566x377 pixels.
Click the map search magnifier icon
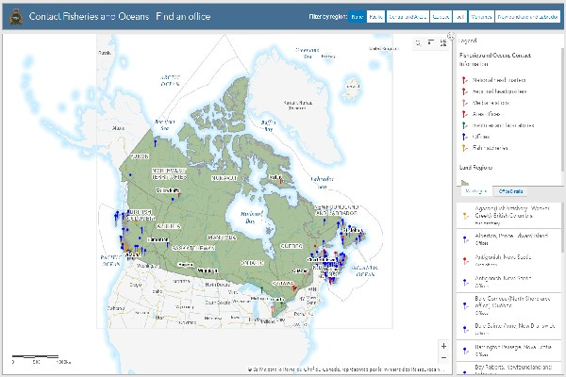[420, 42]
